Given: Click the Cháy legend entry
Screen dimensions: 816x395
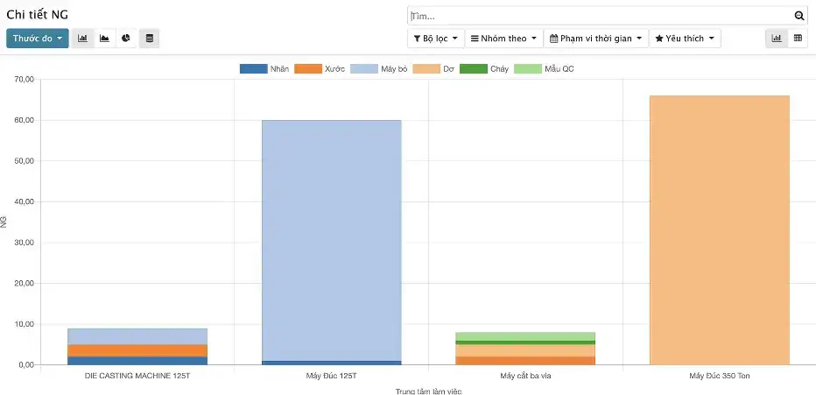Looking at the screenshot, I should coord(484,68).
